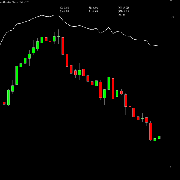Click the OC: 1.02 readout

point(123,8)
